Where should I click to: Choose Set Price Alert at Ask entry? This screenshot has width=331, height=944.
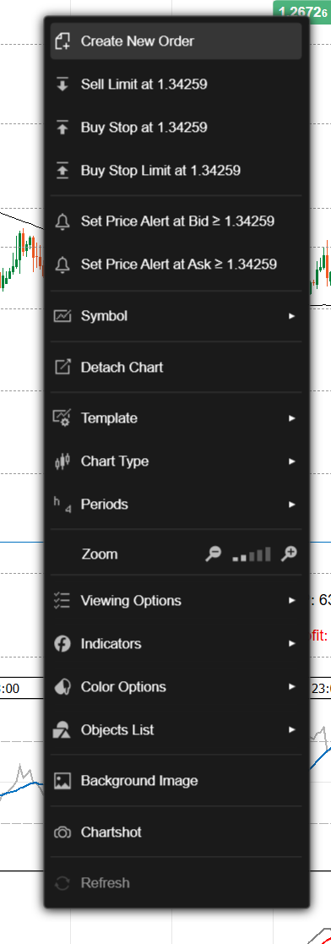point(176,264)
